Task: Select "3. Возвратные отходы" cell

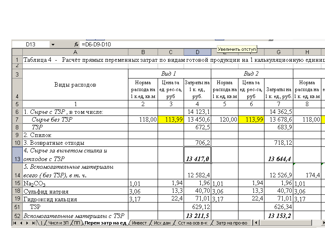Action: click(75, 143)
